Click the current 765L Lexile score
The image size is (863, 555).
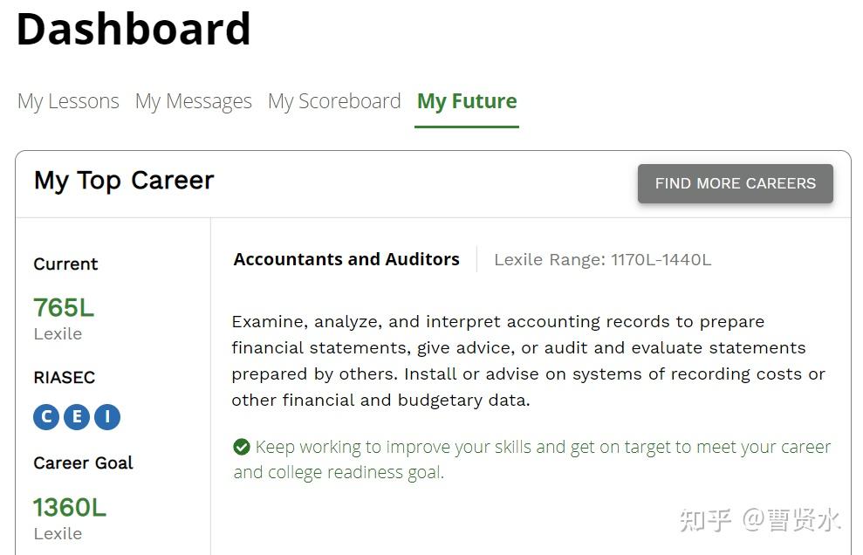coord(64,307)
